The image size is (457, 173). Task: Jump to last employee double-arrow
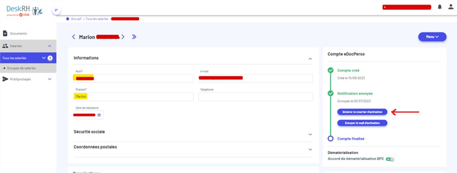pyautogui.click(x=134, y=37)
